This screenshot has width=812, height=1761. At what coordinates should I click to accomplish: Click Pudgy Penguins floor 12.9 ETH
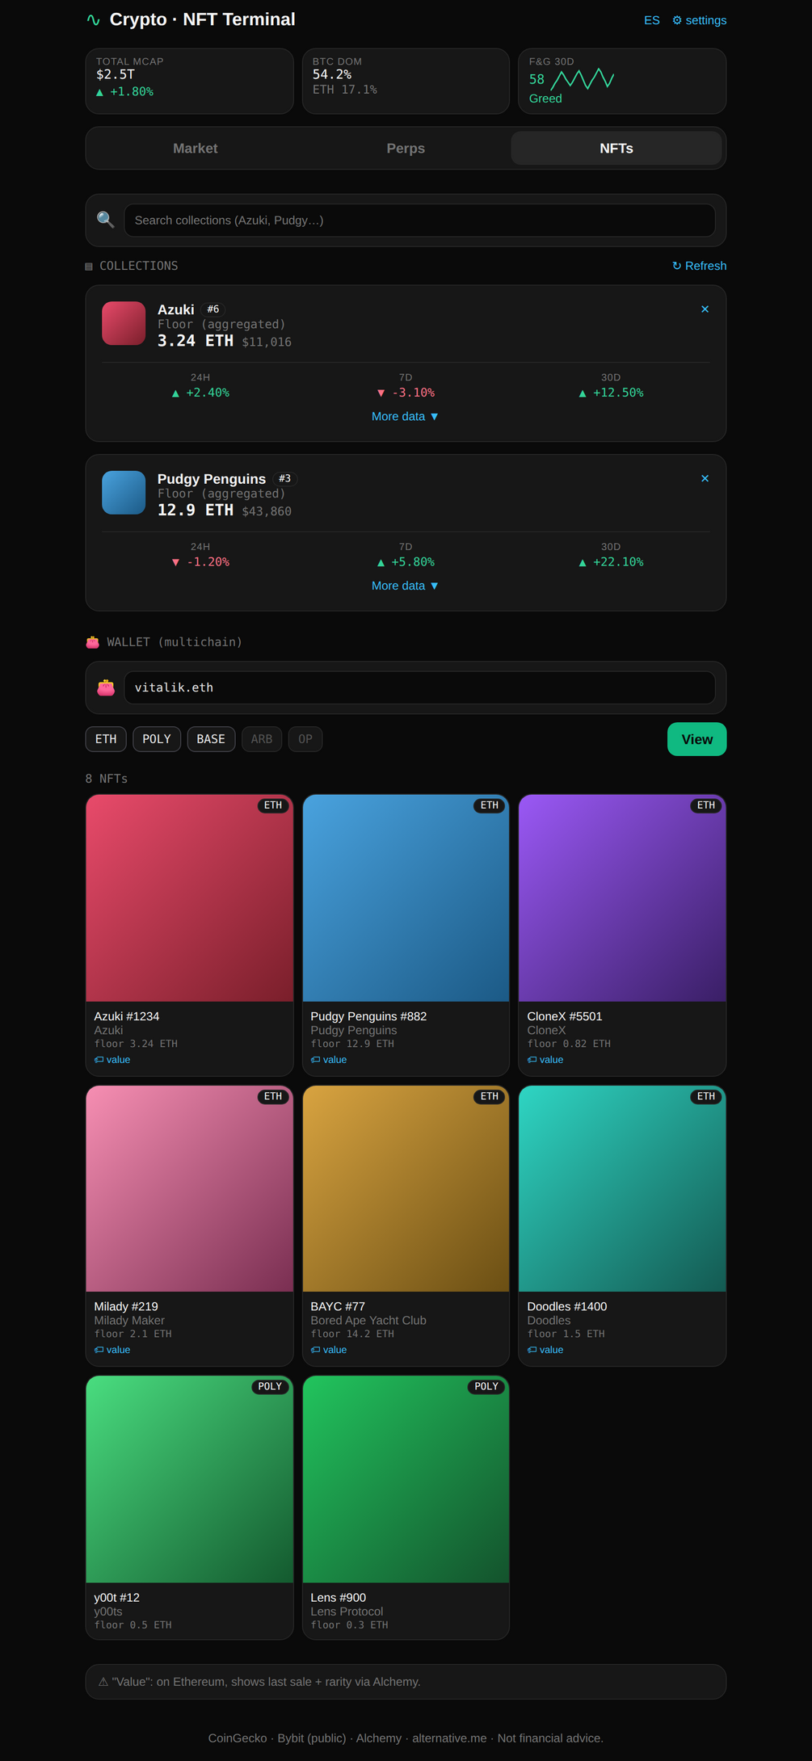196,511
